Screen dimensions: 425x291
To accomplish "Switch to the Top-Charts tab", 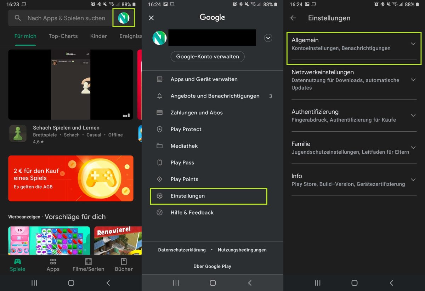I will 63,36.
